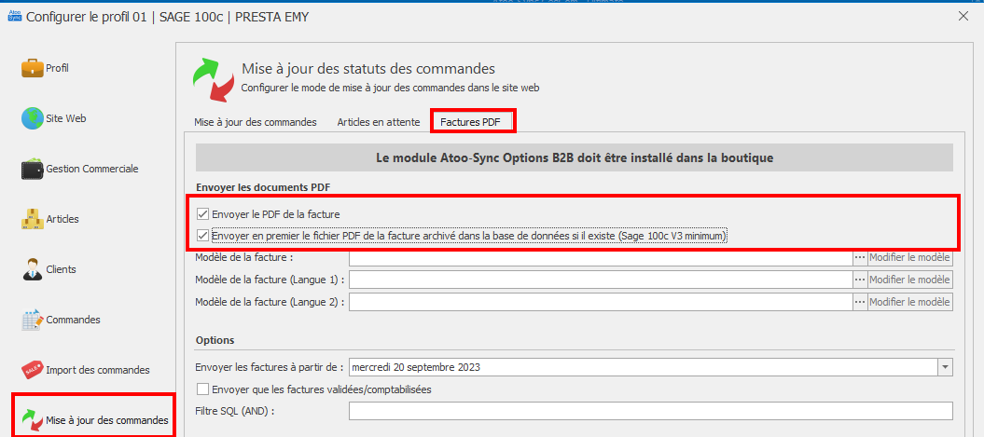Select the Articles boxes icon
Image resolution: width=984 pixels, height=437 pixels.
[32, 219]
